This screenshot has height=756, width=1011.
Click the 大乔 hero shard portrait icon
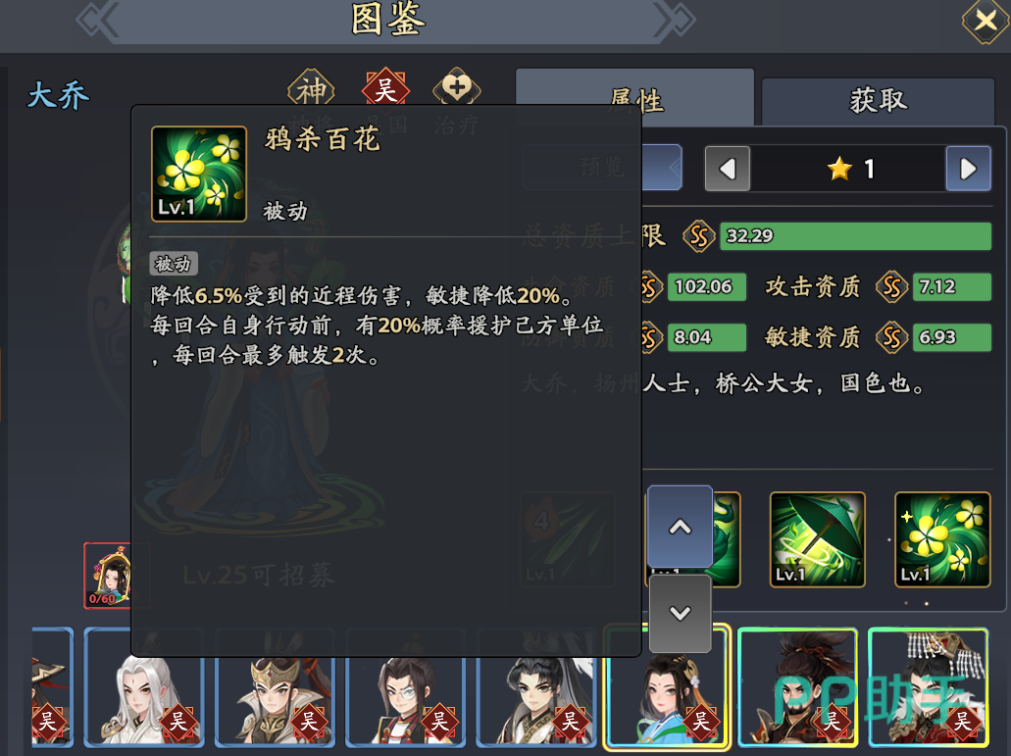[x=108, y=576]
